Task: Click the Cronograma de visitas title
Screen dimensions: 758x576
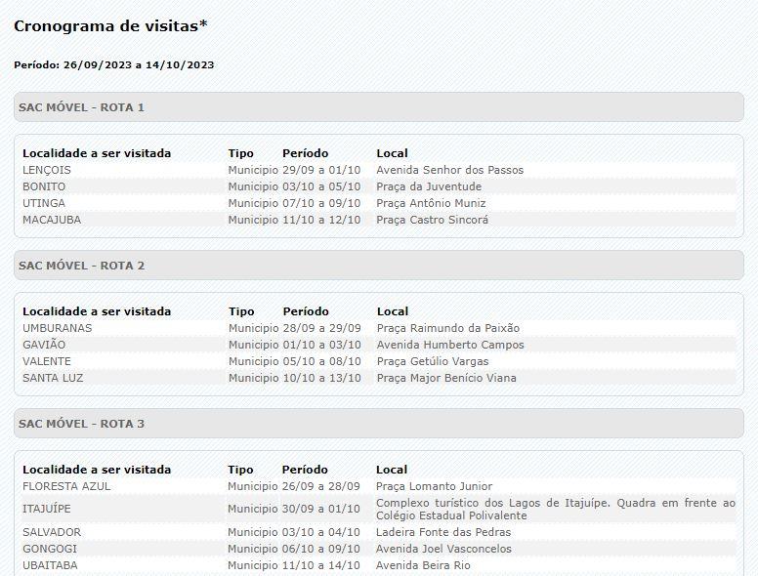Action: tap(110, 25)
